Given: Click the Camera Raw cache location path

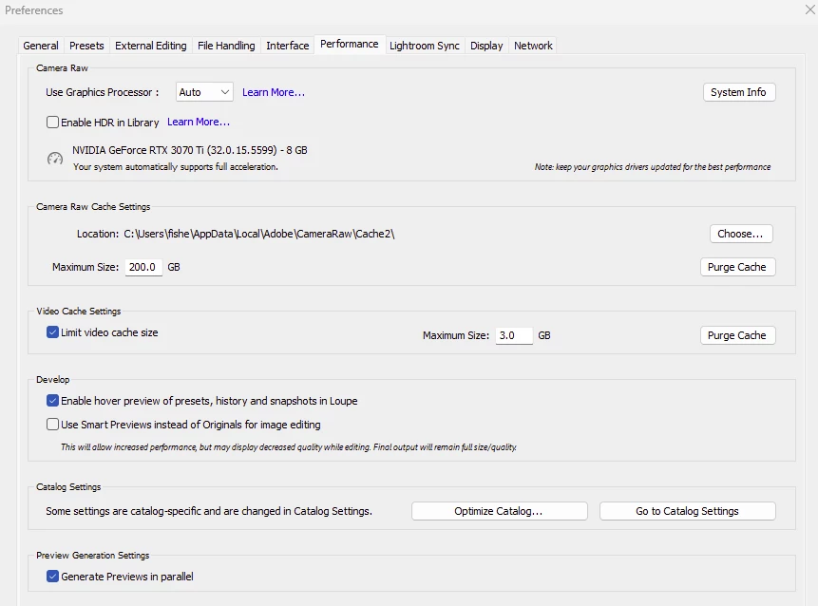Looking at the screenshot, I should (259, 234).
